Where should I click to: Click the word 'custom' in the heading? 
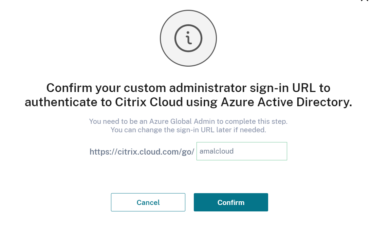[145, 88]
